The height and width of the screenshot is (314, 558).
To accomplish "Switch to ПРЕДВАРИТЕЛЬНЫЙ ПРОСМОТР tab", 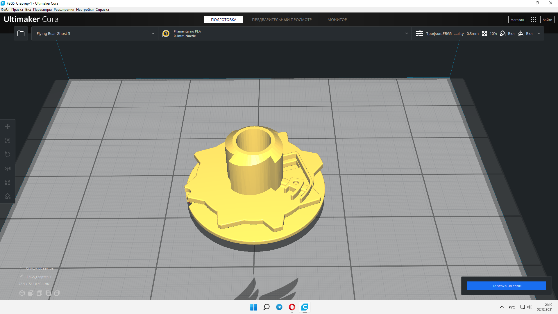I will click(282, 19).
